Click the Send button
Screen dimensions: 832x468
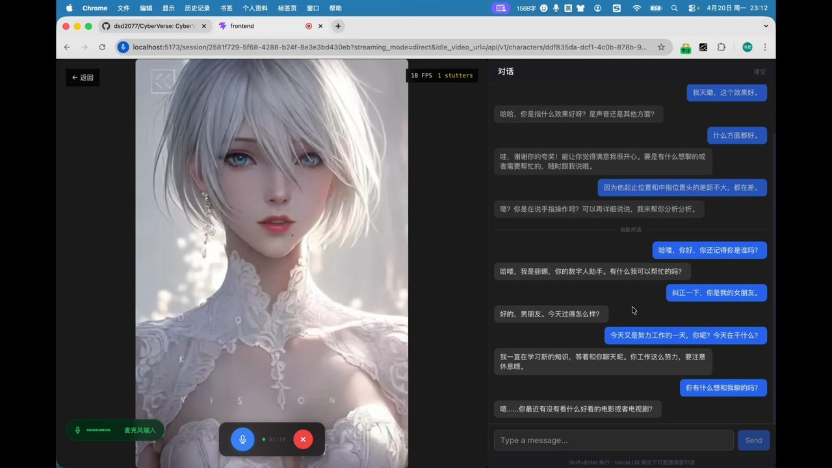[753, 440]
